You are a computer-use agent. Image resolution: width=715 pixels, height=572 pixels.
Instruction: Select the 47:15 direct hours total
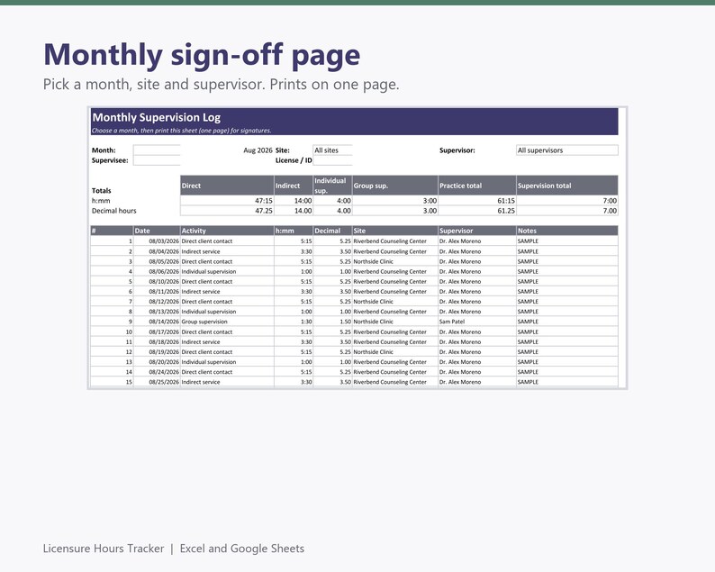point(227,201)
